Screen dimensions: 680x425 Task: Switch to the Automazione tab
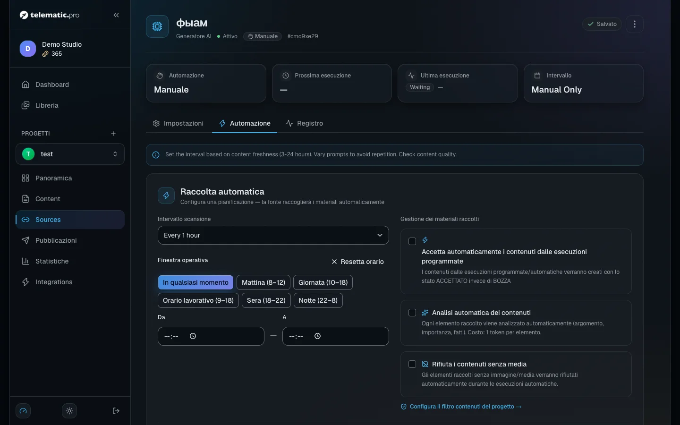click(x=245, y=123)
